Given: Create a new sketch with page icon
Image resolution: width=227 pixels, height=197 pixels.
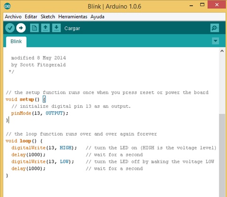Looking at the screenshot, I should pos(34,28).
